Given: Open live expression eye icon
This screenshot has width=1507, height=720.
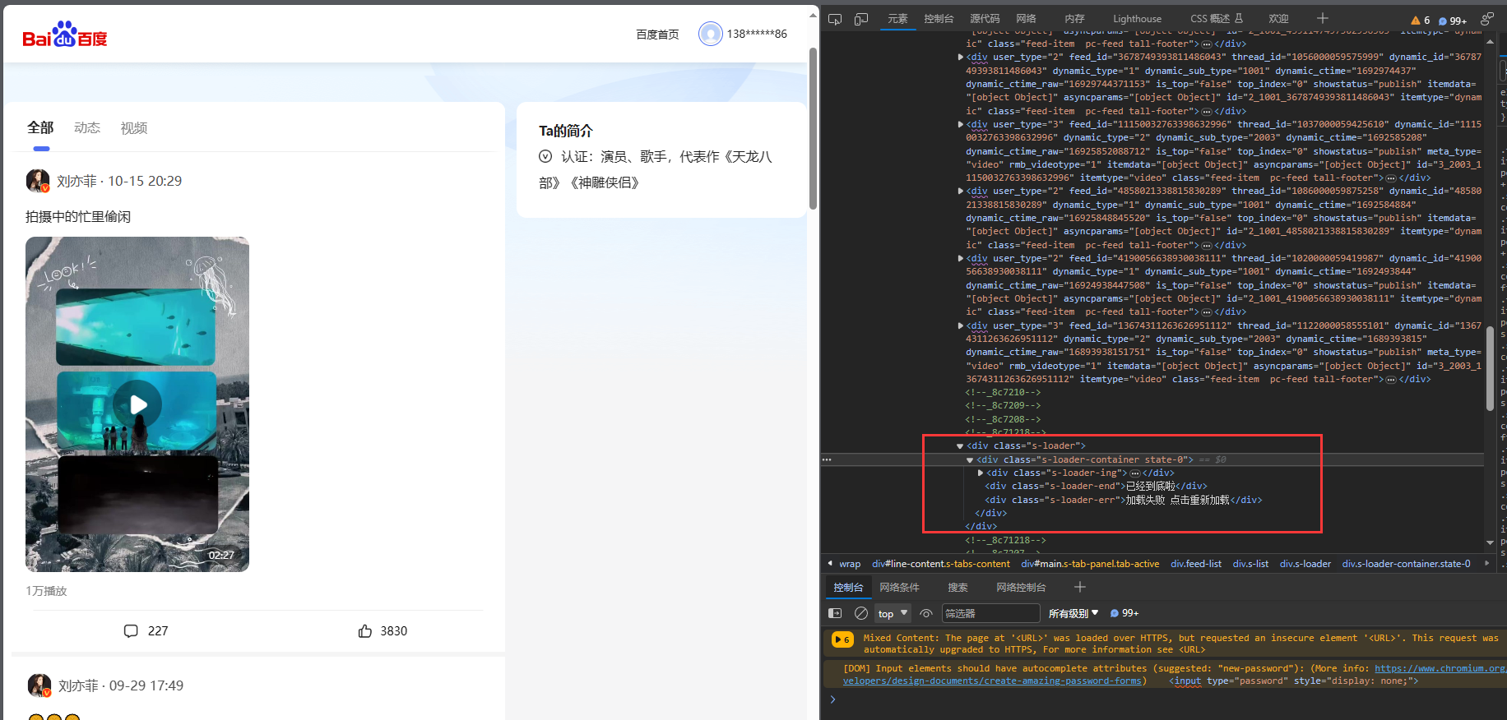Looking at the screenshot, I should pyautogui.click(x=926, y=613).
